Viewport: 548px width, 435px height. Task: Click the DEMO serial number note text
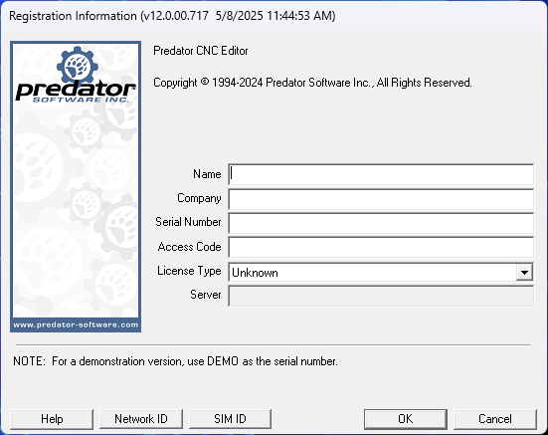pos(175,361)
